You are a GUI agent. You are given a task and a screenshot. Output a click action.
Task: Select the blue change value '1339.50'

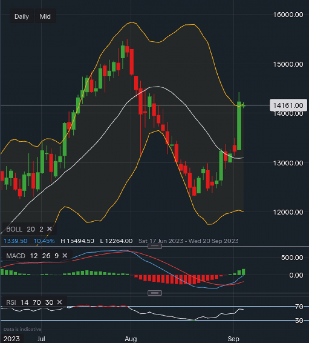coord(15,241)
